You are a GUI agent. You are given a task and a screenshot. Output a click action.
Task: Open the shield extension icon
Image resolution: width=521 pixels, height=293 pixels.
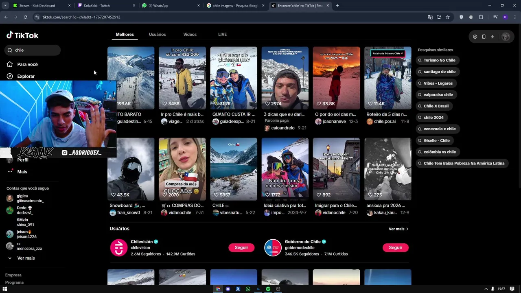pos(461,17)
